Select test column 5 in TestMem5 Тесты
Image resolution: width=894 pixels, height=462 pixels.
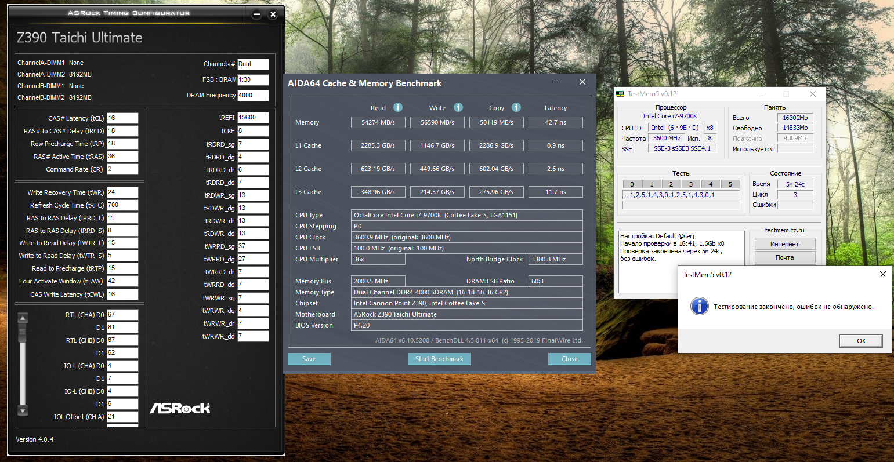730,184
